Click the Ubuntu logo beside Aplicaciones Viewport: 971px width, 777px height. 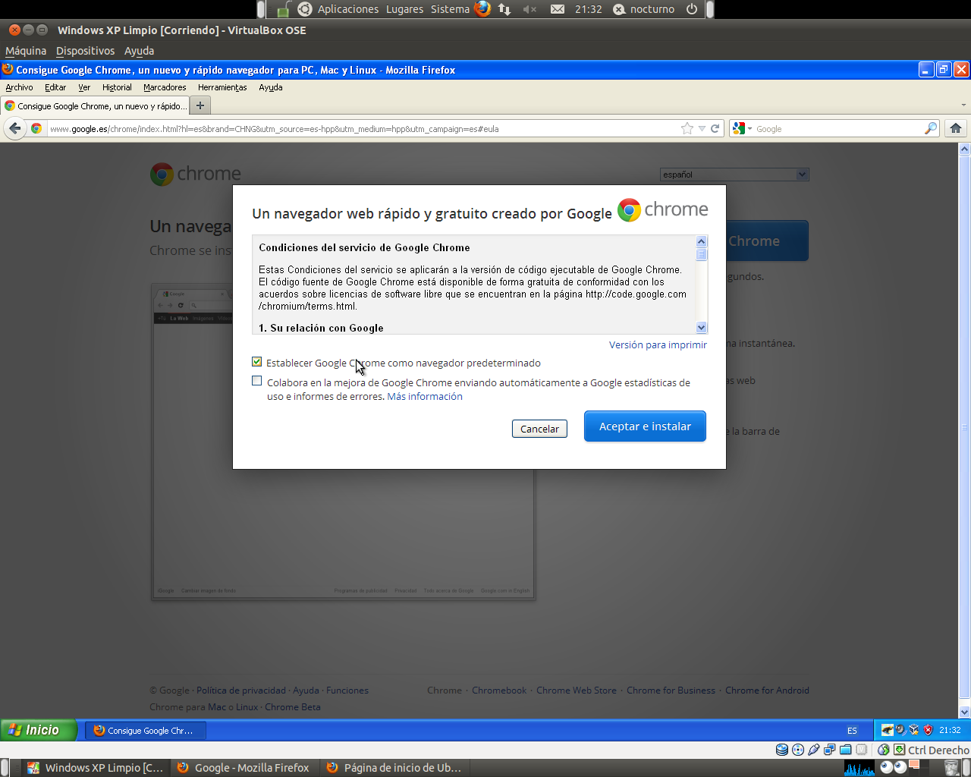[x=305, y=9]
